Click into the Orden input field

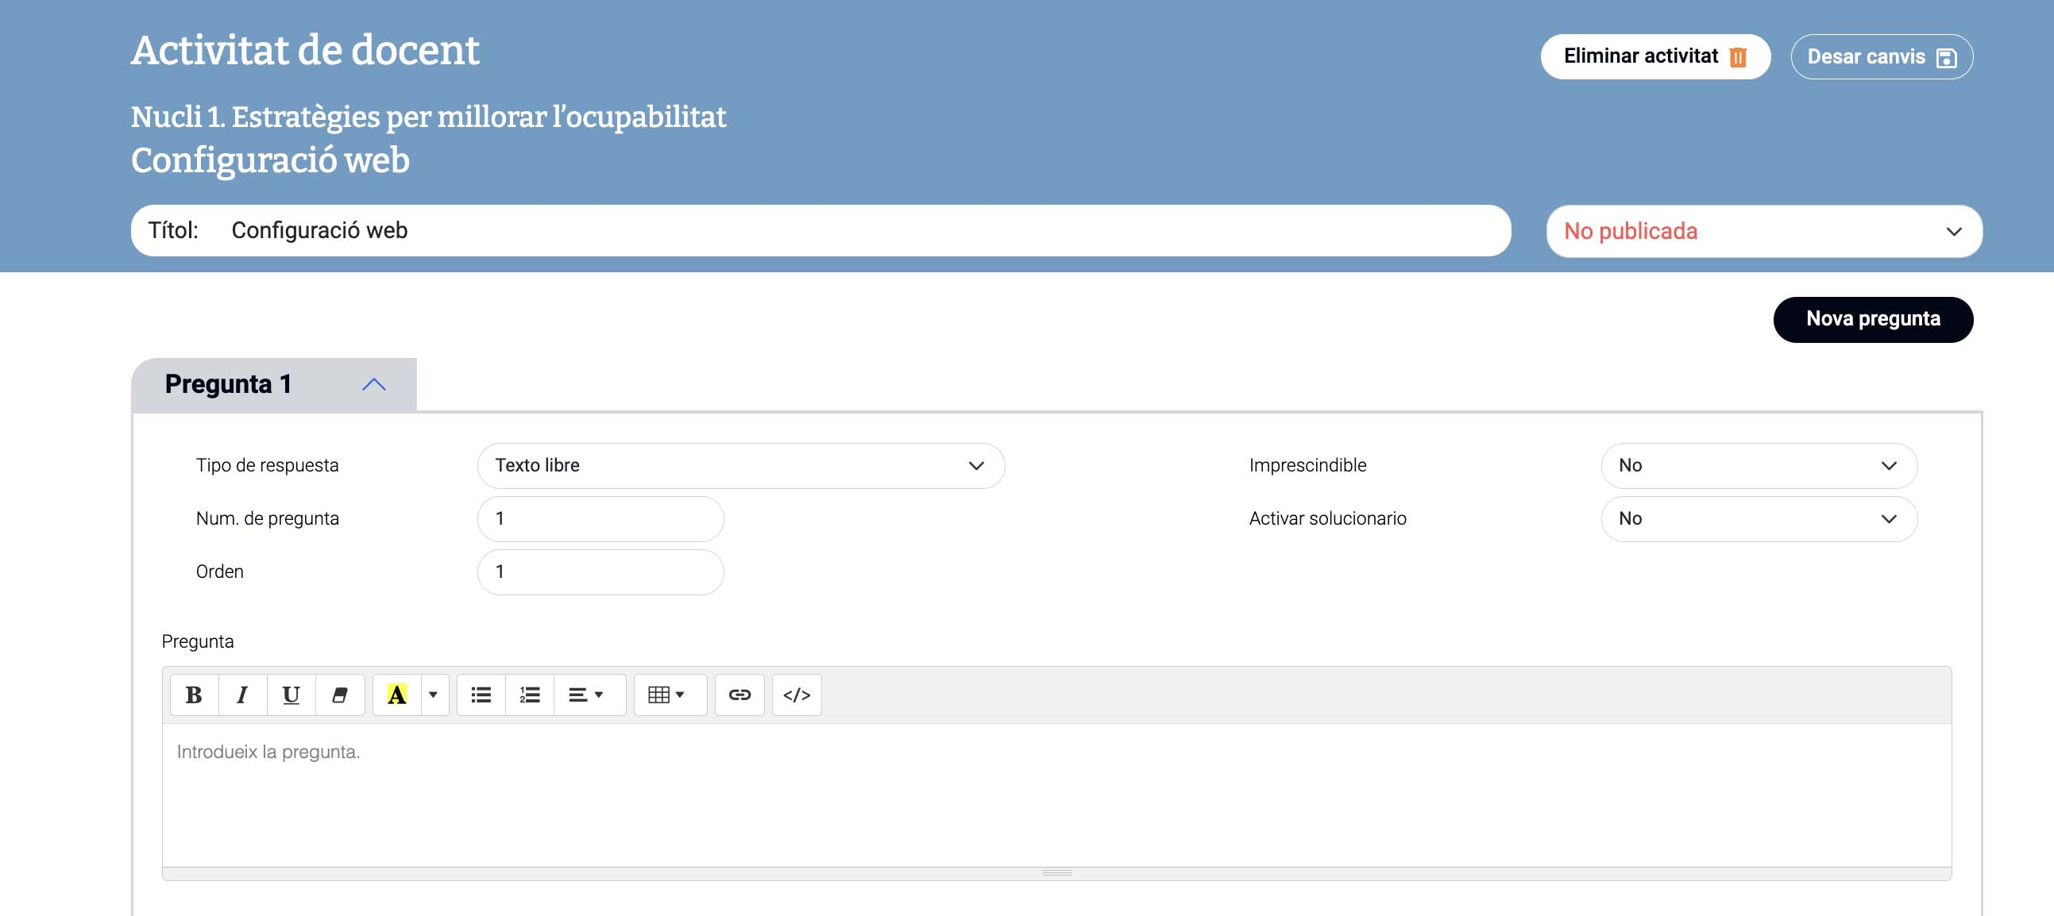coord(600,572)
